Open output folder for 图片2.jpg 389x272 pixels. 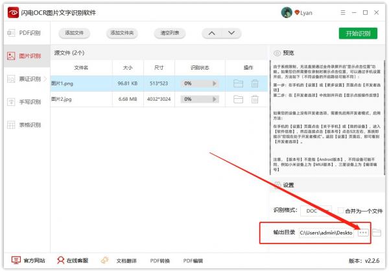pyautogui.click(x=238, y=99)
